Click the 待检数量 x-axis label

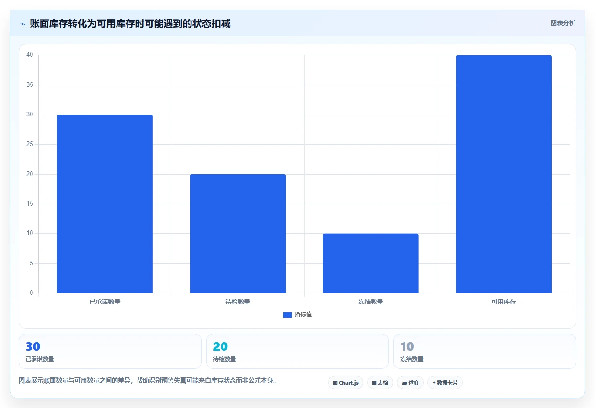(238, 302)
